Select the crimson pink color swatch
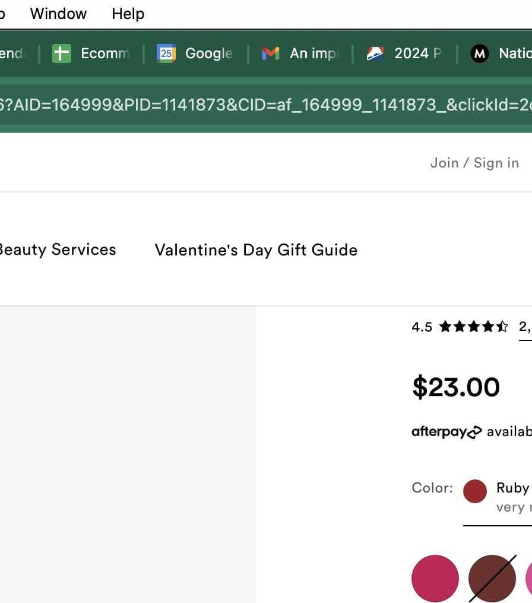The width and height of the screenshot is (532, 603). pyautogui.click(x=435, y=579)
